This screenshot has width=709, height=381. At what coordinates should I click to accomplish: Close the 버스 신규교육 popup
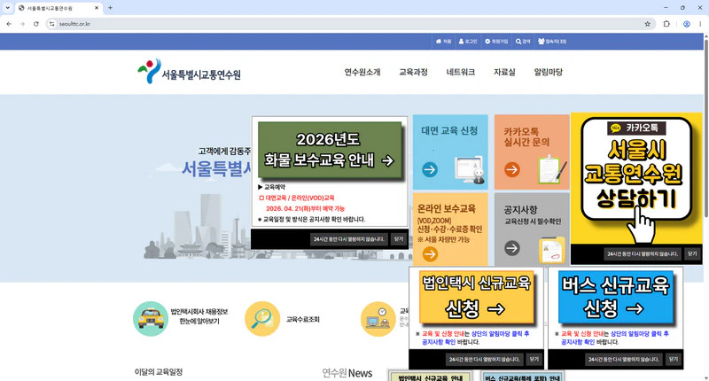click(674, 360)
